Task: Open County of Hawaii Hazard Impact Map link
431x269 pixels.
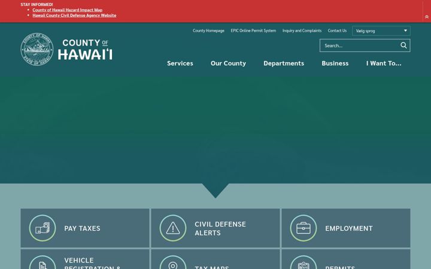Action: 67,10
